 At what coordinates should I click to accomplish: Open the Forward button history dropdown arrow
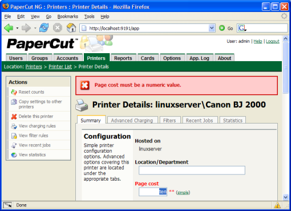(35, 28)
